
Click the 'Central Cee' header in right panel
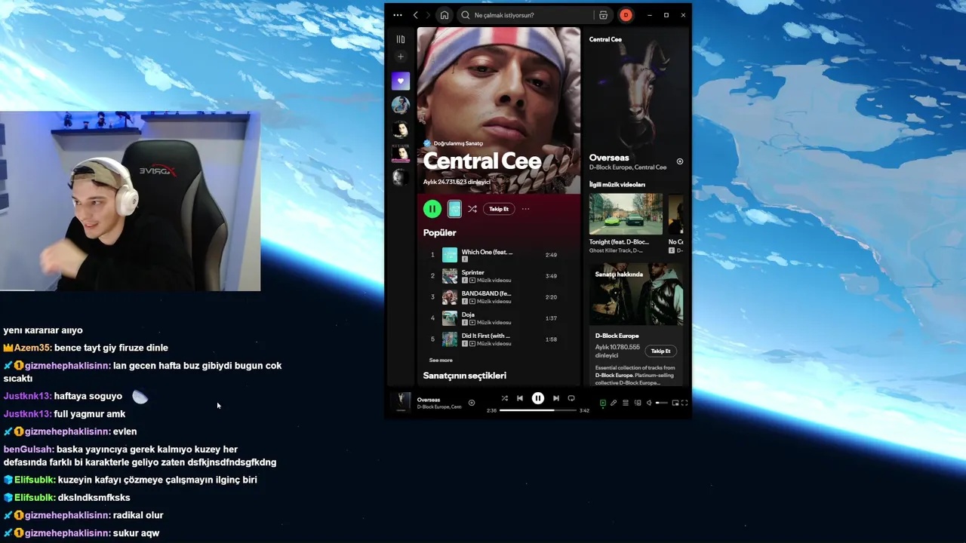605,39
